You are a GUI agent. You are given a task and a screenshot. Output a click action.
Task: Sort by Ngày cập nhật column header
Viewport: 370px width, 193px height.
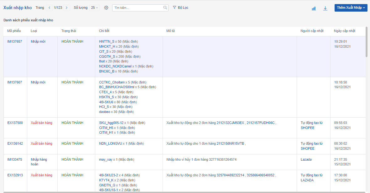[345, 31]
